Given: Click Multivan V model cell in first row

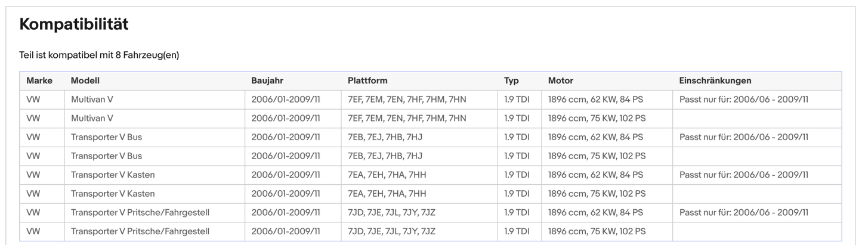Looking at the screenshot, I should coord(92,100).
